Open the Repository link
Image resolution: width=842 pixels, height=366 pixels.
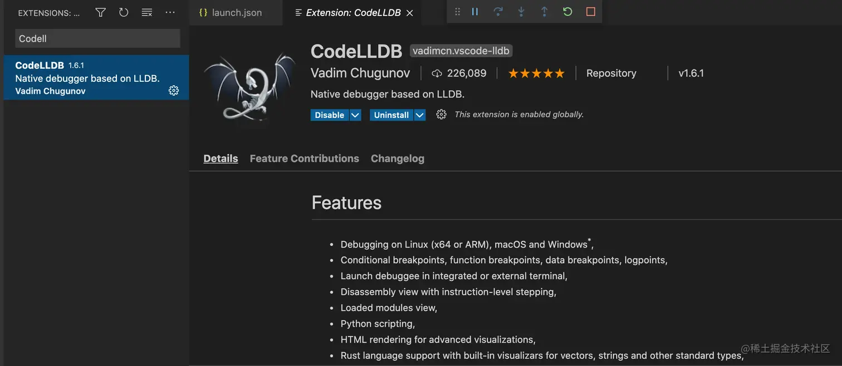point(611,73)
